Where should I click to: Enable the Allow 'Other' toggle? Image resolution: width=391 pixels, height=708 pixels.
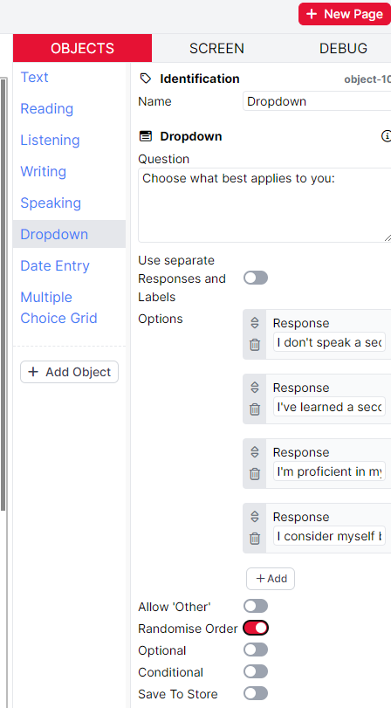(x=256, y=606)
